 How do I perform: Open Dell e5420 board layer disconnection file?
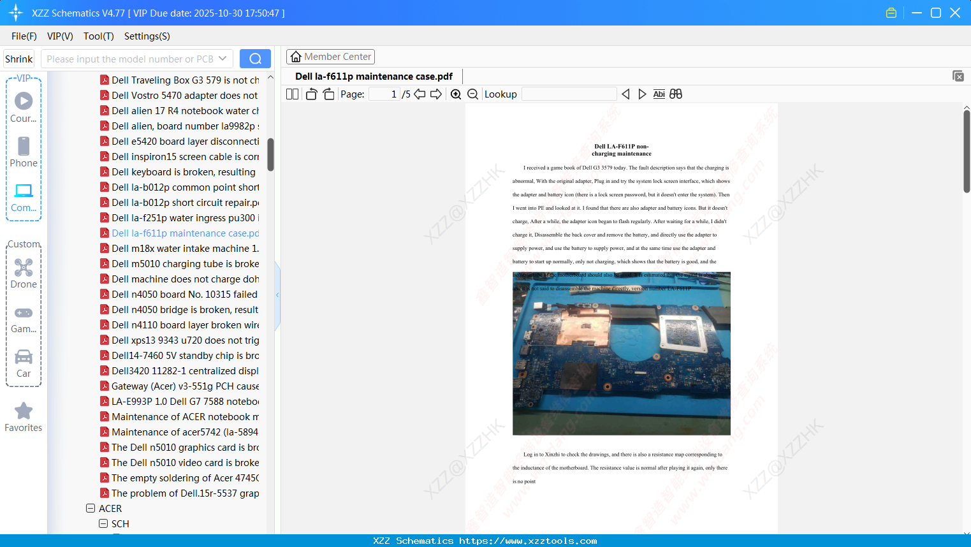point(180,142)
